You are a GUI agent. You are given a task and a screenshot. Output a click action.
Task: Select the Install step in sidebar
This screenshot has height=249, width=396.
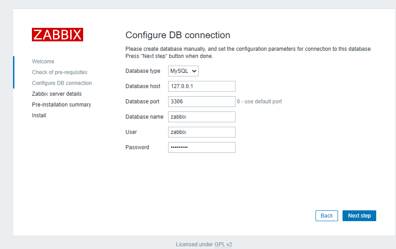point(39,116)
